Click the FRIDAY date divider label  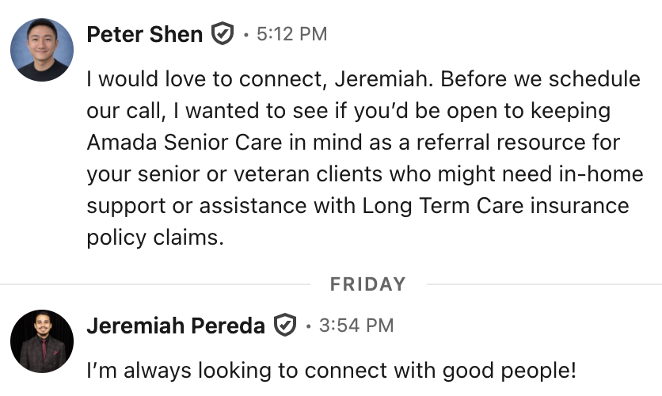tap(367, 284)
